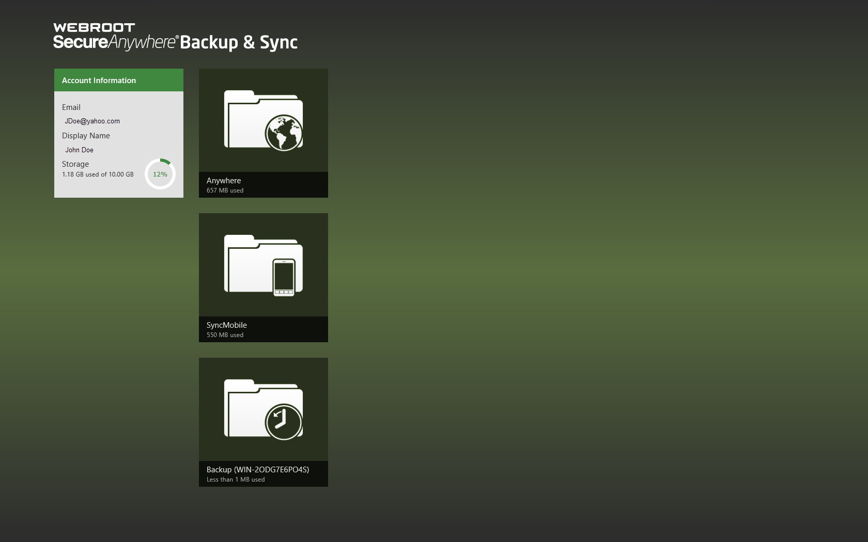The image size is (868, 542).
Task: Click the 1.18 GB used of 10.00 GB text
Action: 98,174
